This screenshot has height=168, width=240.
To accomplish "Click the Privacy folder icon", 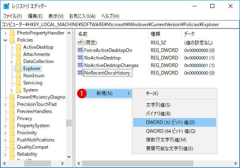I will point(12,118).
